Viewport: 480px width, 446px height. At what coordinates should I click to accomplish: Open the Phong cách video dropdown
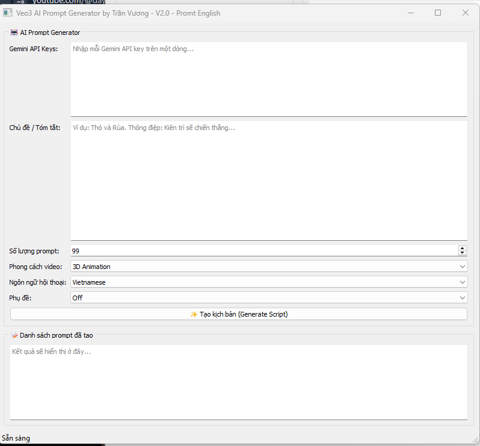[462, 267]
